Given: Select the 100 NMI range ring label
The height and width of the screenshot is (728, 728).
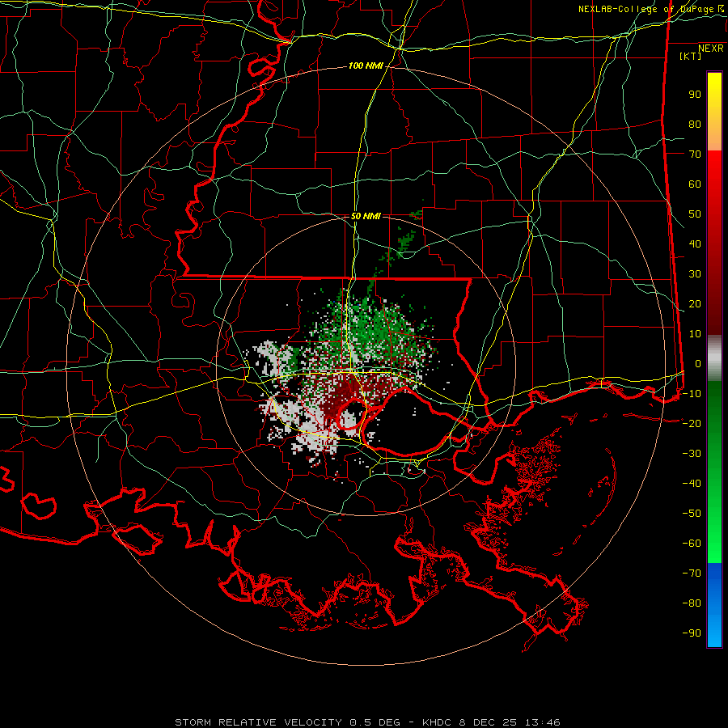Looking at the screenshot, I should click(366, 66).
